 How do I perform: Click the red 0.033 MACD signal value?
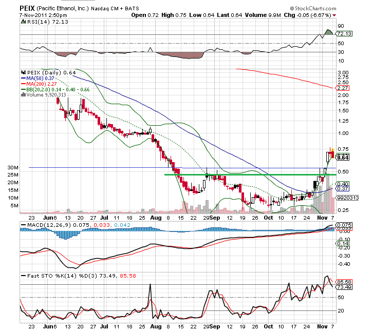pos(102,225)
